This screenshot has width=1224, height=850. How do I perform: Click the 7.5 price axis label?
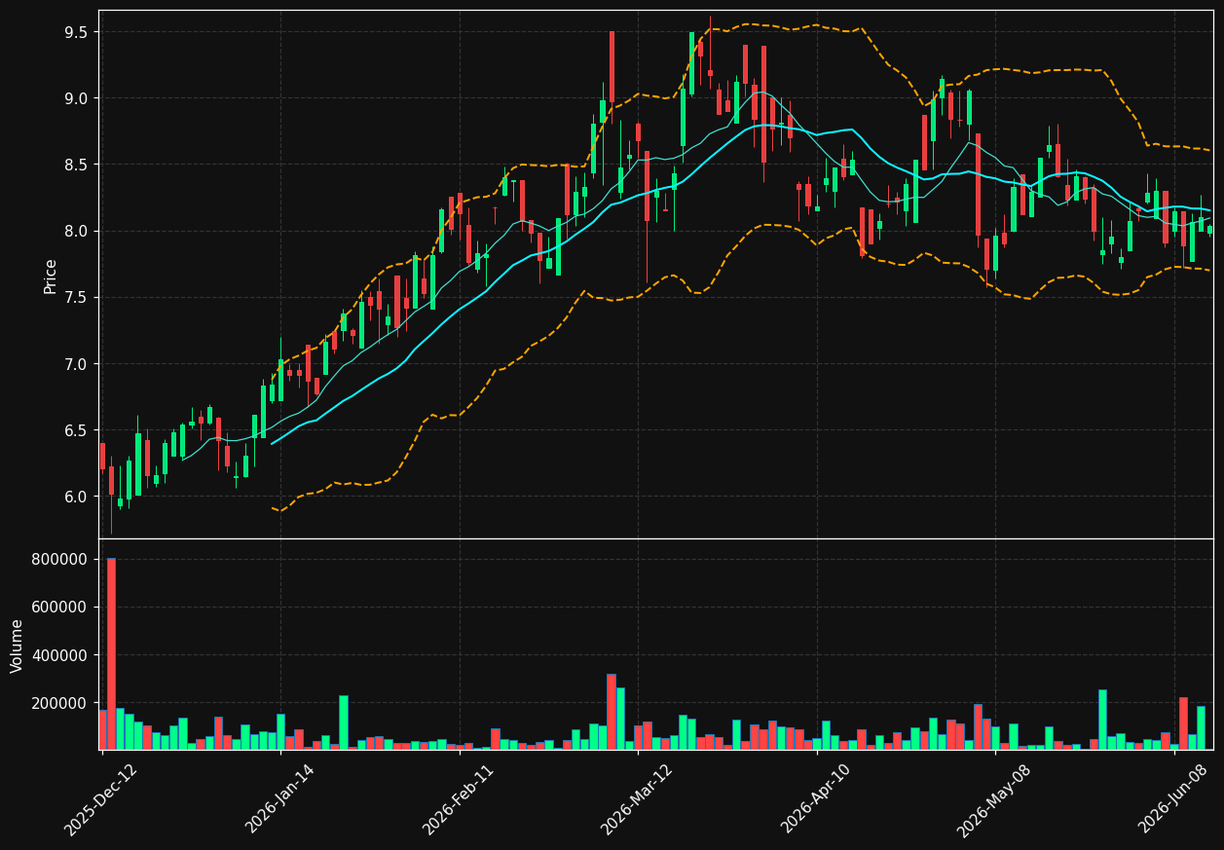(x=77, y=297)
